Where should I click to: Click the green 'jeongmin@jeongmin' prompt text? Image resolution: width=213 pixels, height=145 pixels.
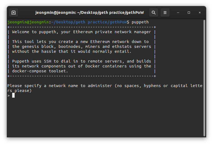point(28,22)
